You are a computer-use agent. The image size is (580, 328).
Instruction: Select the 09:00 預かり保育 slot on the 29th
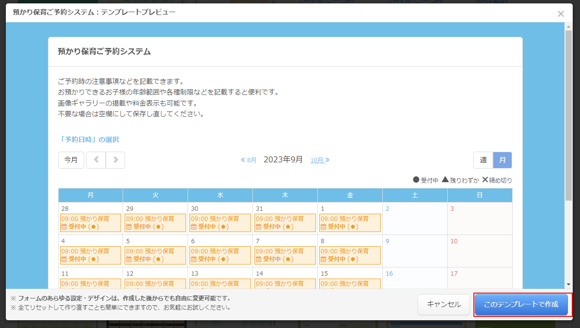pos(155,223)
